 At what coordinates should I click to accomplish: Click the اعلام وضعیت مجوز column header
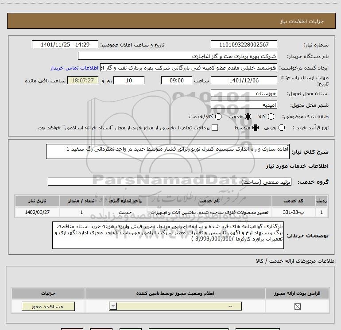[175, 293]
